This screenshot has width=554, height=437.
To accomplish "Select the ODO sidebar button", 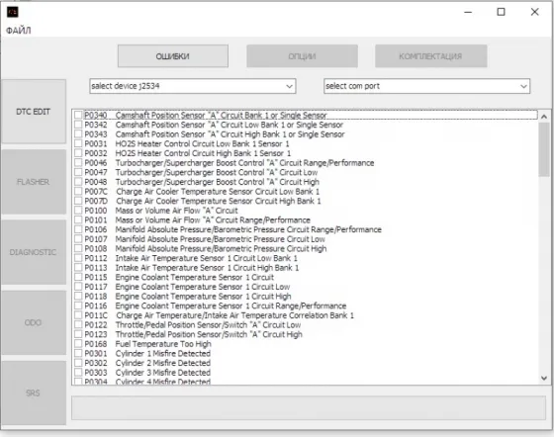I will click(34, 322).
